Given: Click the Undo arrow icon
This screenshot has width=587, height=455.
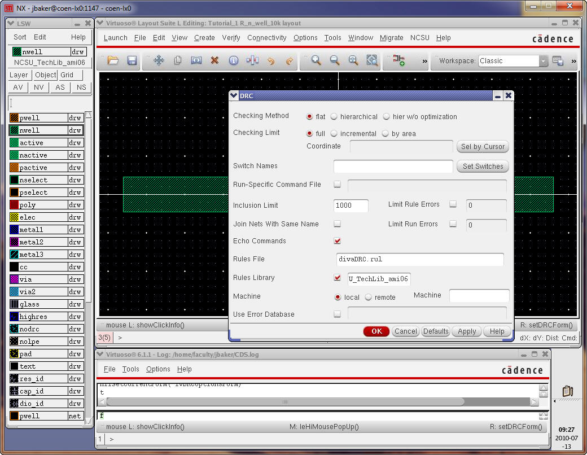Looking at the screenshot, I should click(x=271, y=61).
